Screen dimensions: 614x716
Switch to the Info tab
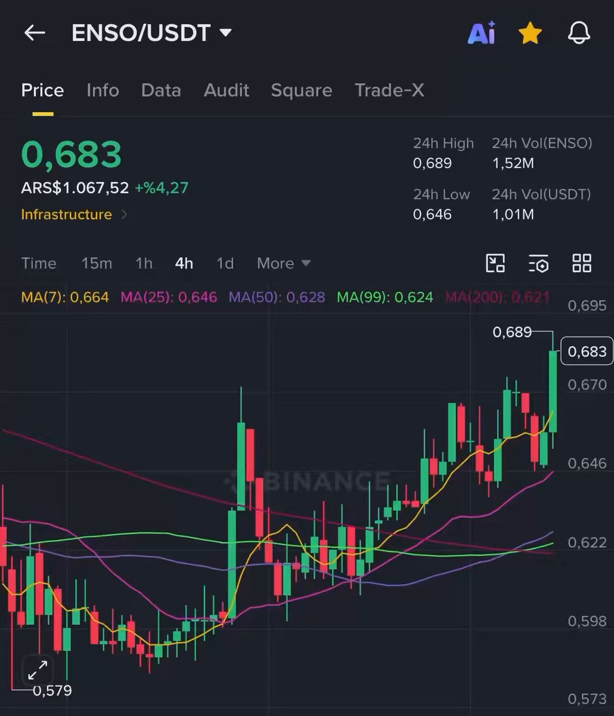103,90
